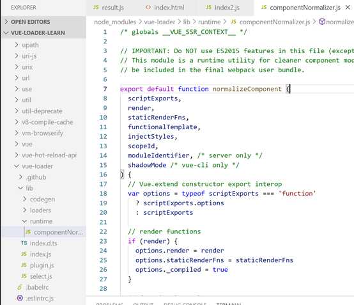
Task: Expand the url folder
Action: [17, 78]
